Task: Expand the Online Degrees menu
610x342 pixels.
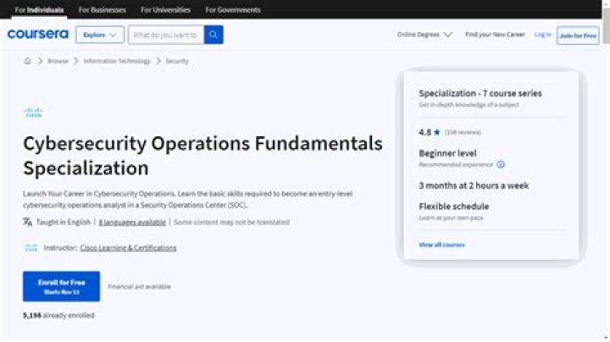Action: click(x=424, y=35)
